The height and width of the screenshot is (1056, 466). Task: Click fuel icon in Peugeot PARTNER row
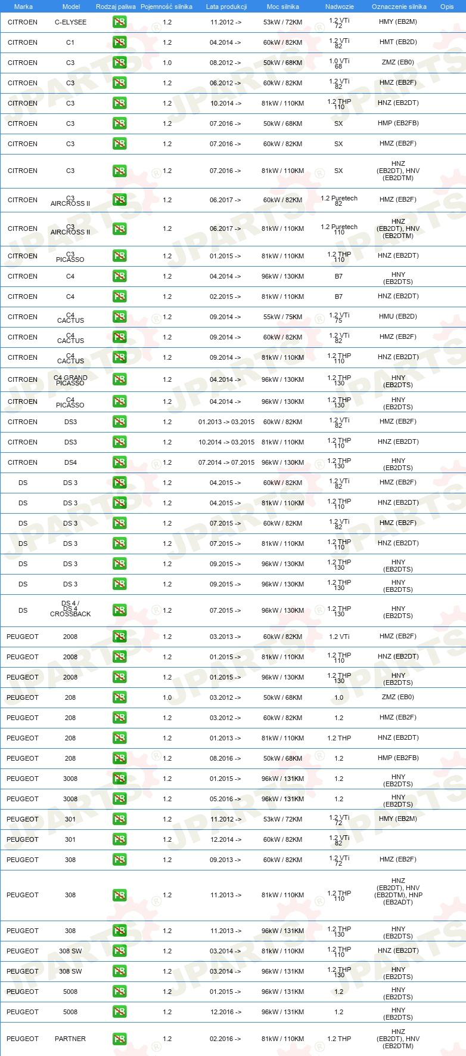coord(119,1039)
